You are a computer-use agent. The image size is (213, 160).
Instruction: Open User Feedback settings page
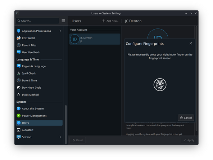[x=39, y=52]
